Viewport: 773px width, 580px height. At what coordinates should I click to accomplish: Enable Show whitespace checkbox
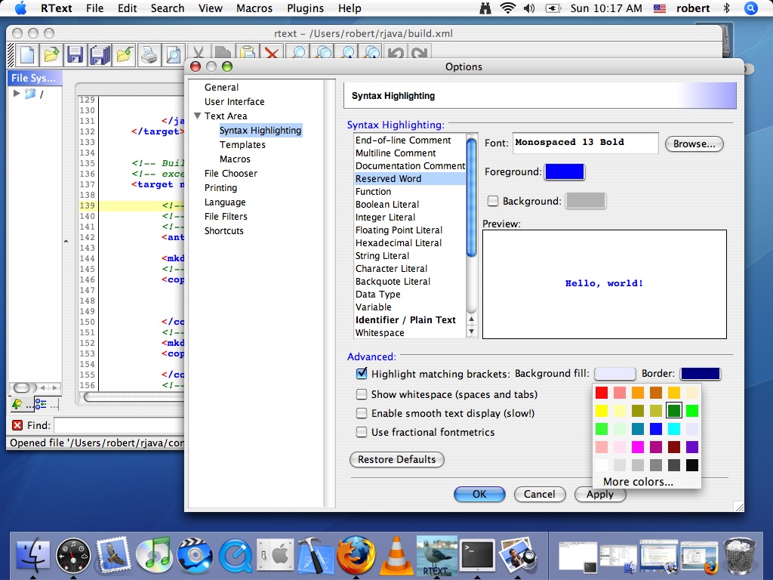pos(362,394)
